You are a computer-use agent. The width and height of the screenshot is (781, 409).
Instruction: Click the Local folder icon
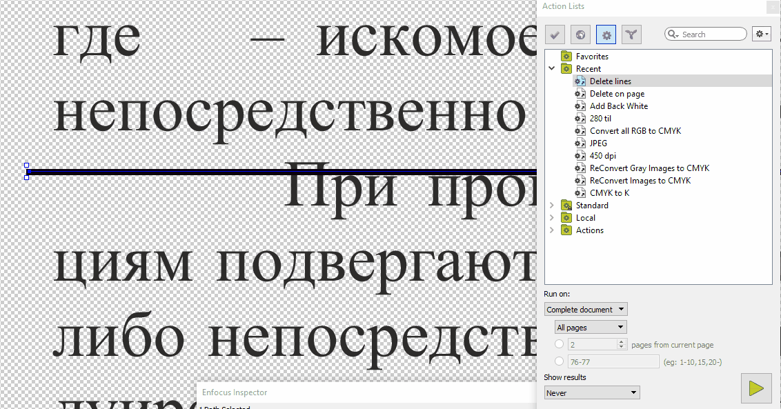click(x=566, y=218)
